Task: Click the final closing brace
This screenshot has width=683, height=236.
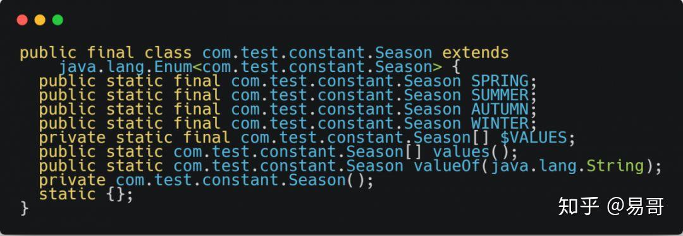Action: coord(25,209)
